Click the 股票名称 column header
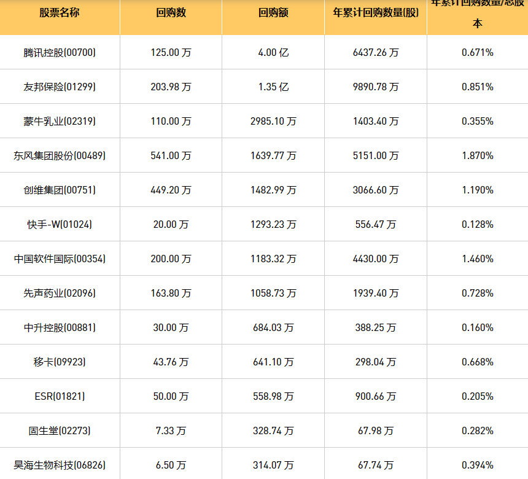Screen dimensions: 528x479 click(x=60, y=12)
